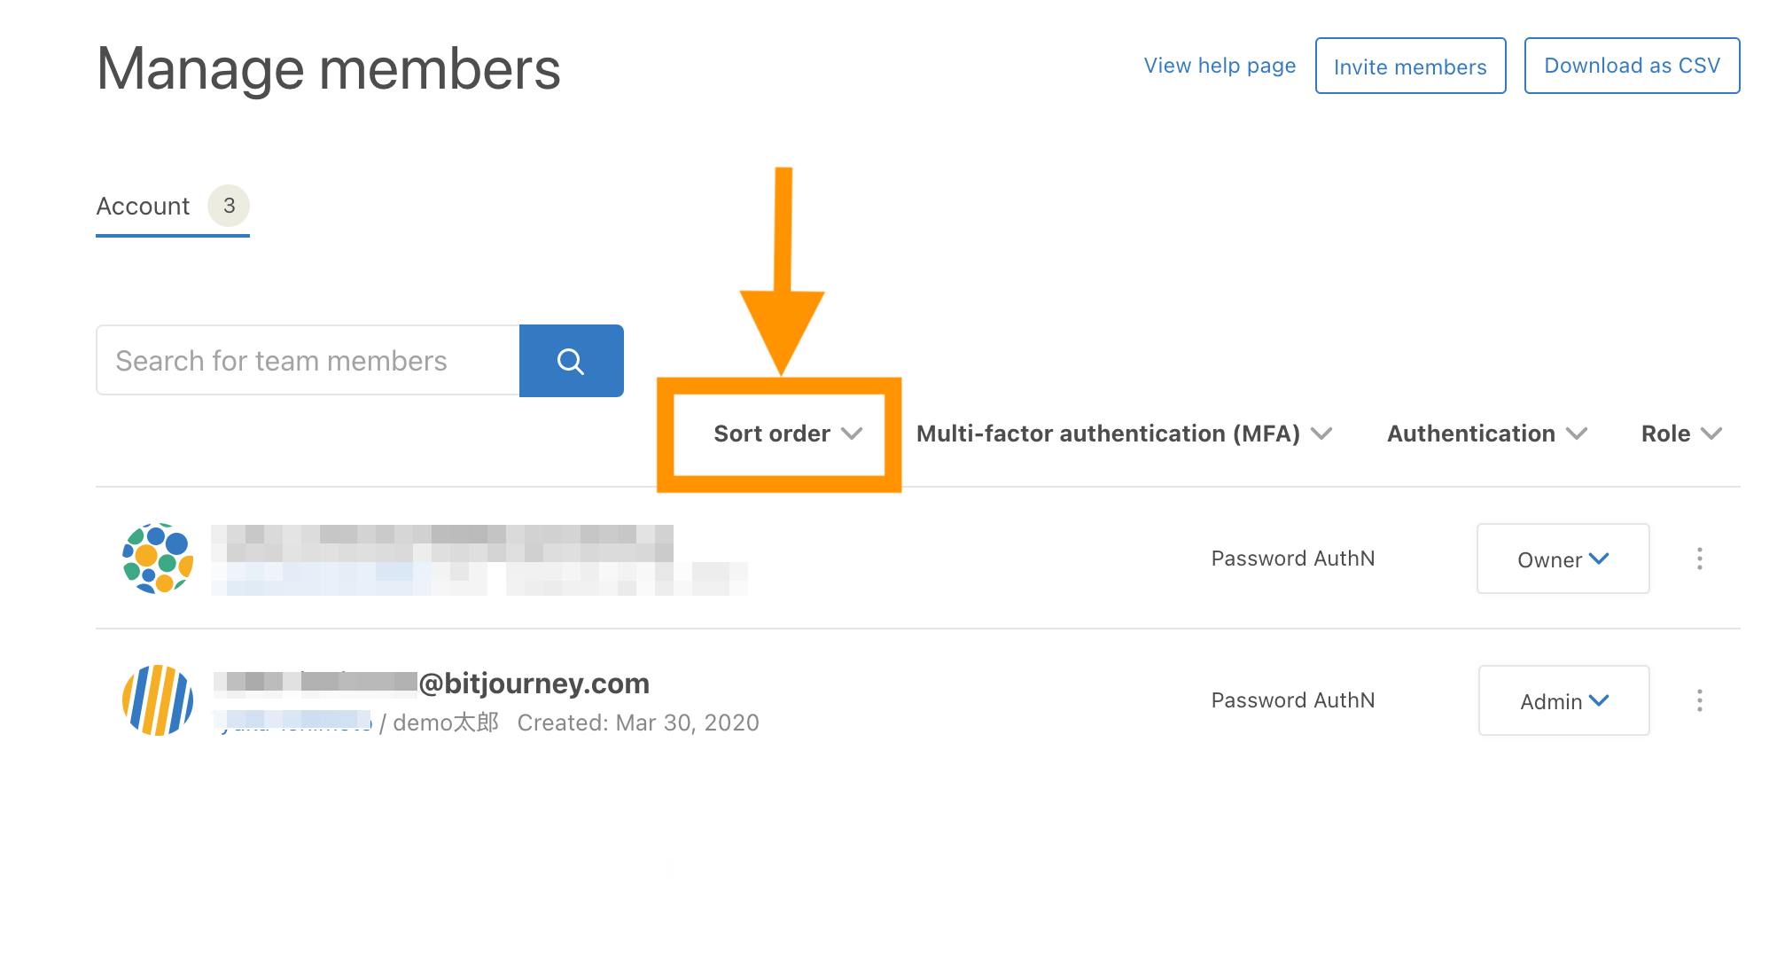This screenshot has width=1777, height=969.
Task: Select the Account tab
Action: point(143,207)
